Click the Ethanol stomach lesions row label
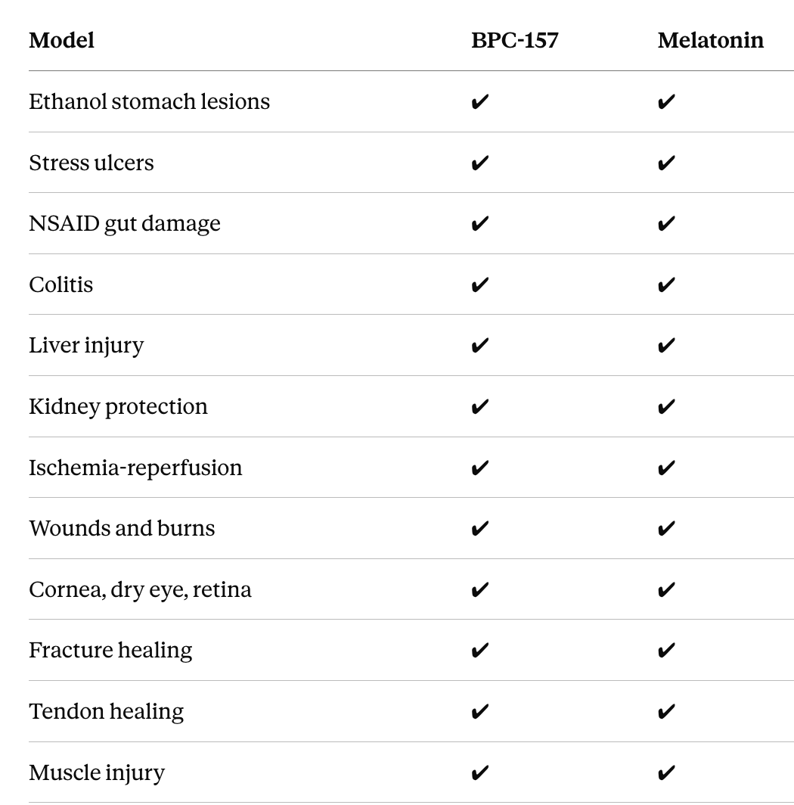 pyautogui.click(x=150, y=101)
